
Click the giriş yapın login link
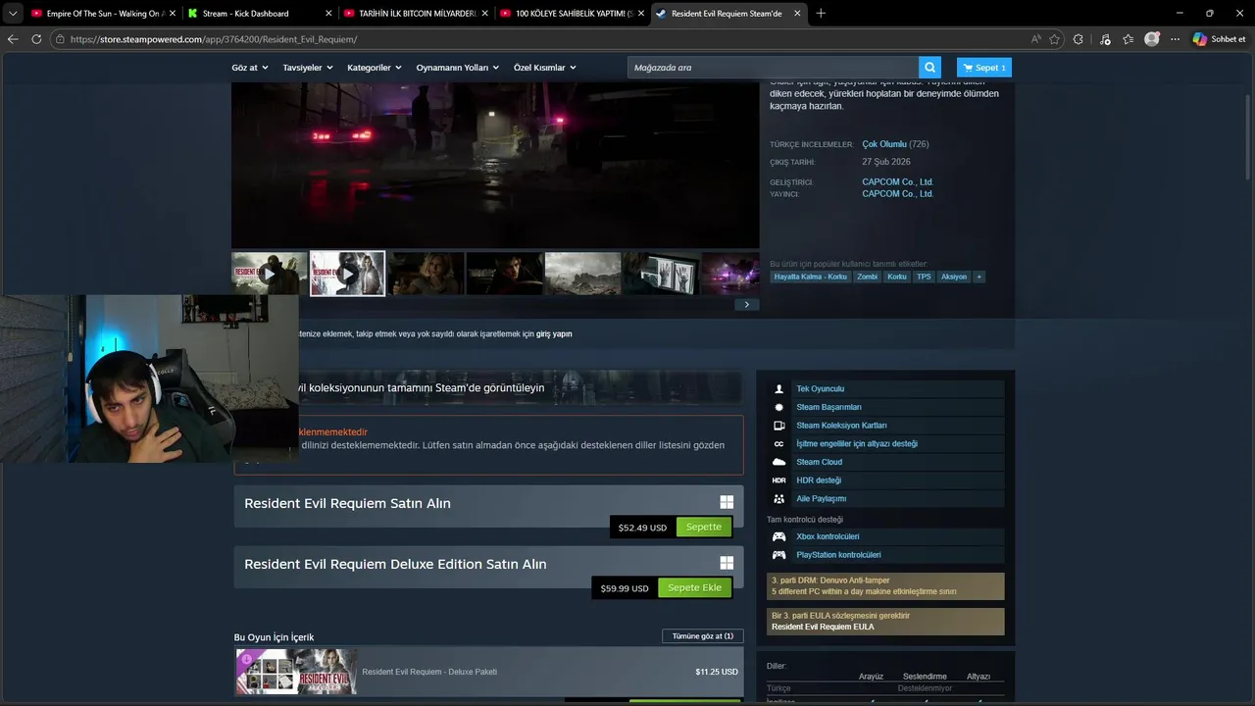(554, 334)
